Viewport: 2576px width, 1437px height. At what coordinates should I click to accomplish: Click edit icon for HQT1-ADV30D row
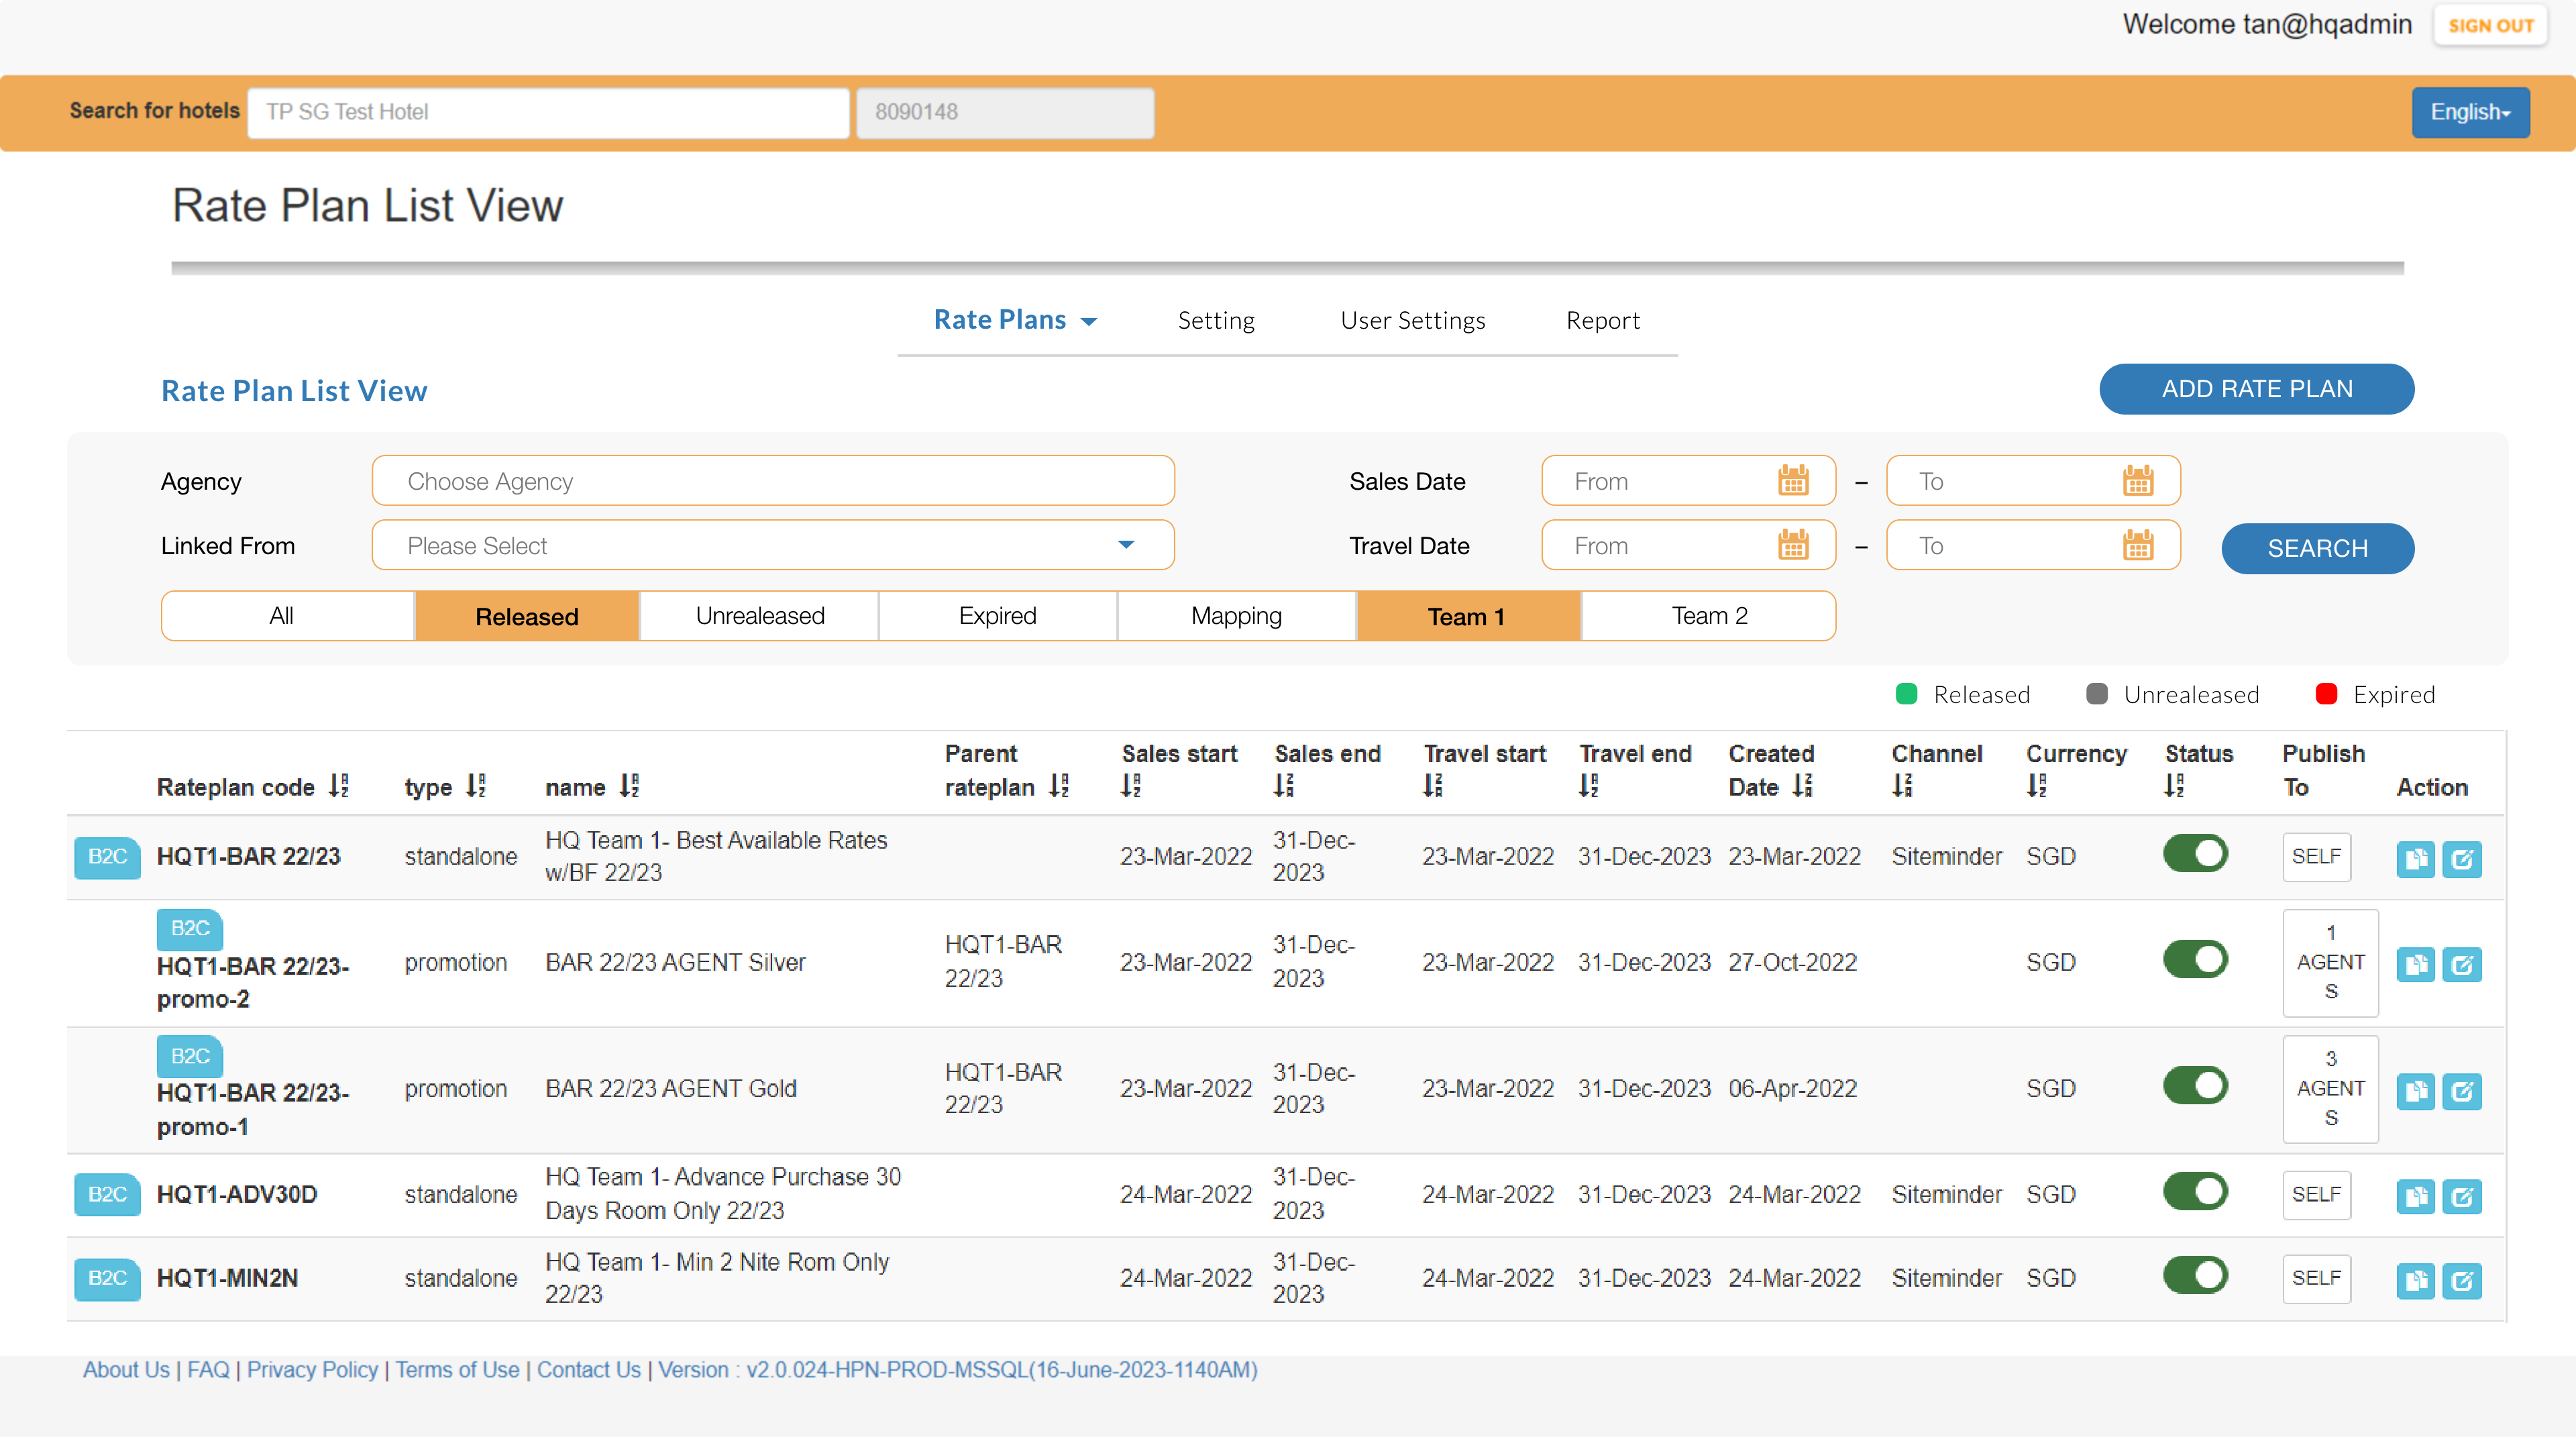pyautogui.click(x=2461, y=1196)
